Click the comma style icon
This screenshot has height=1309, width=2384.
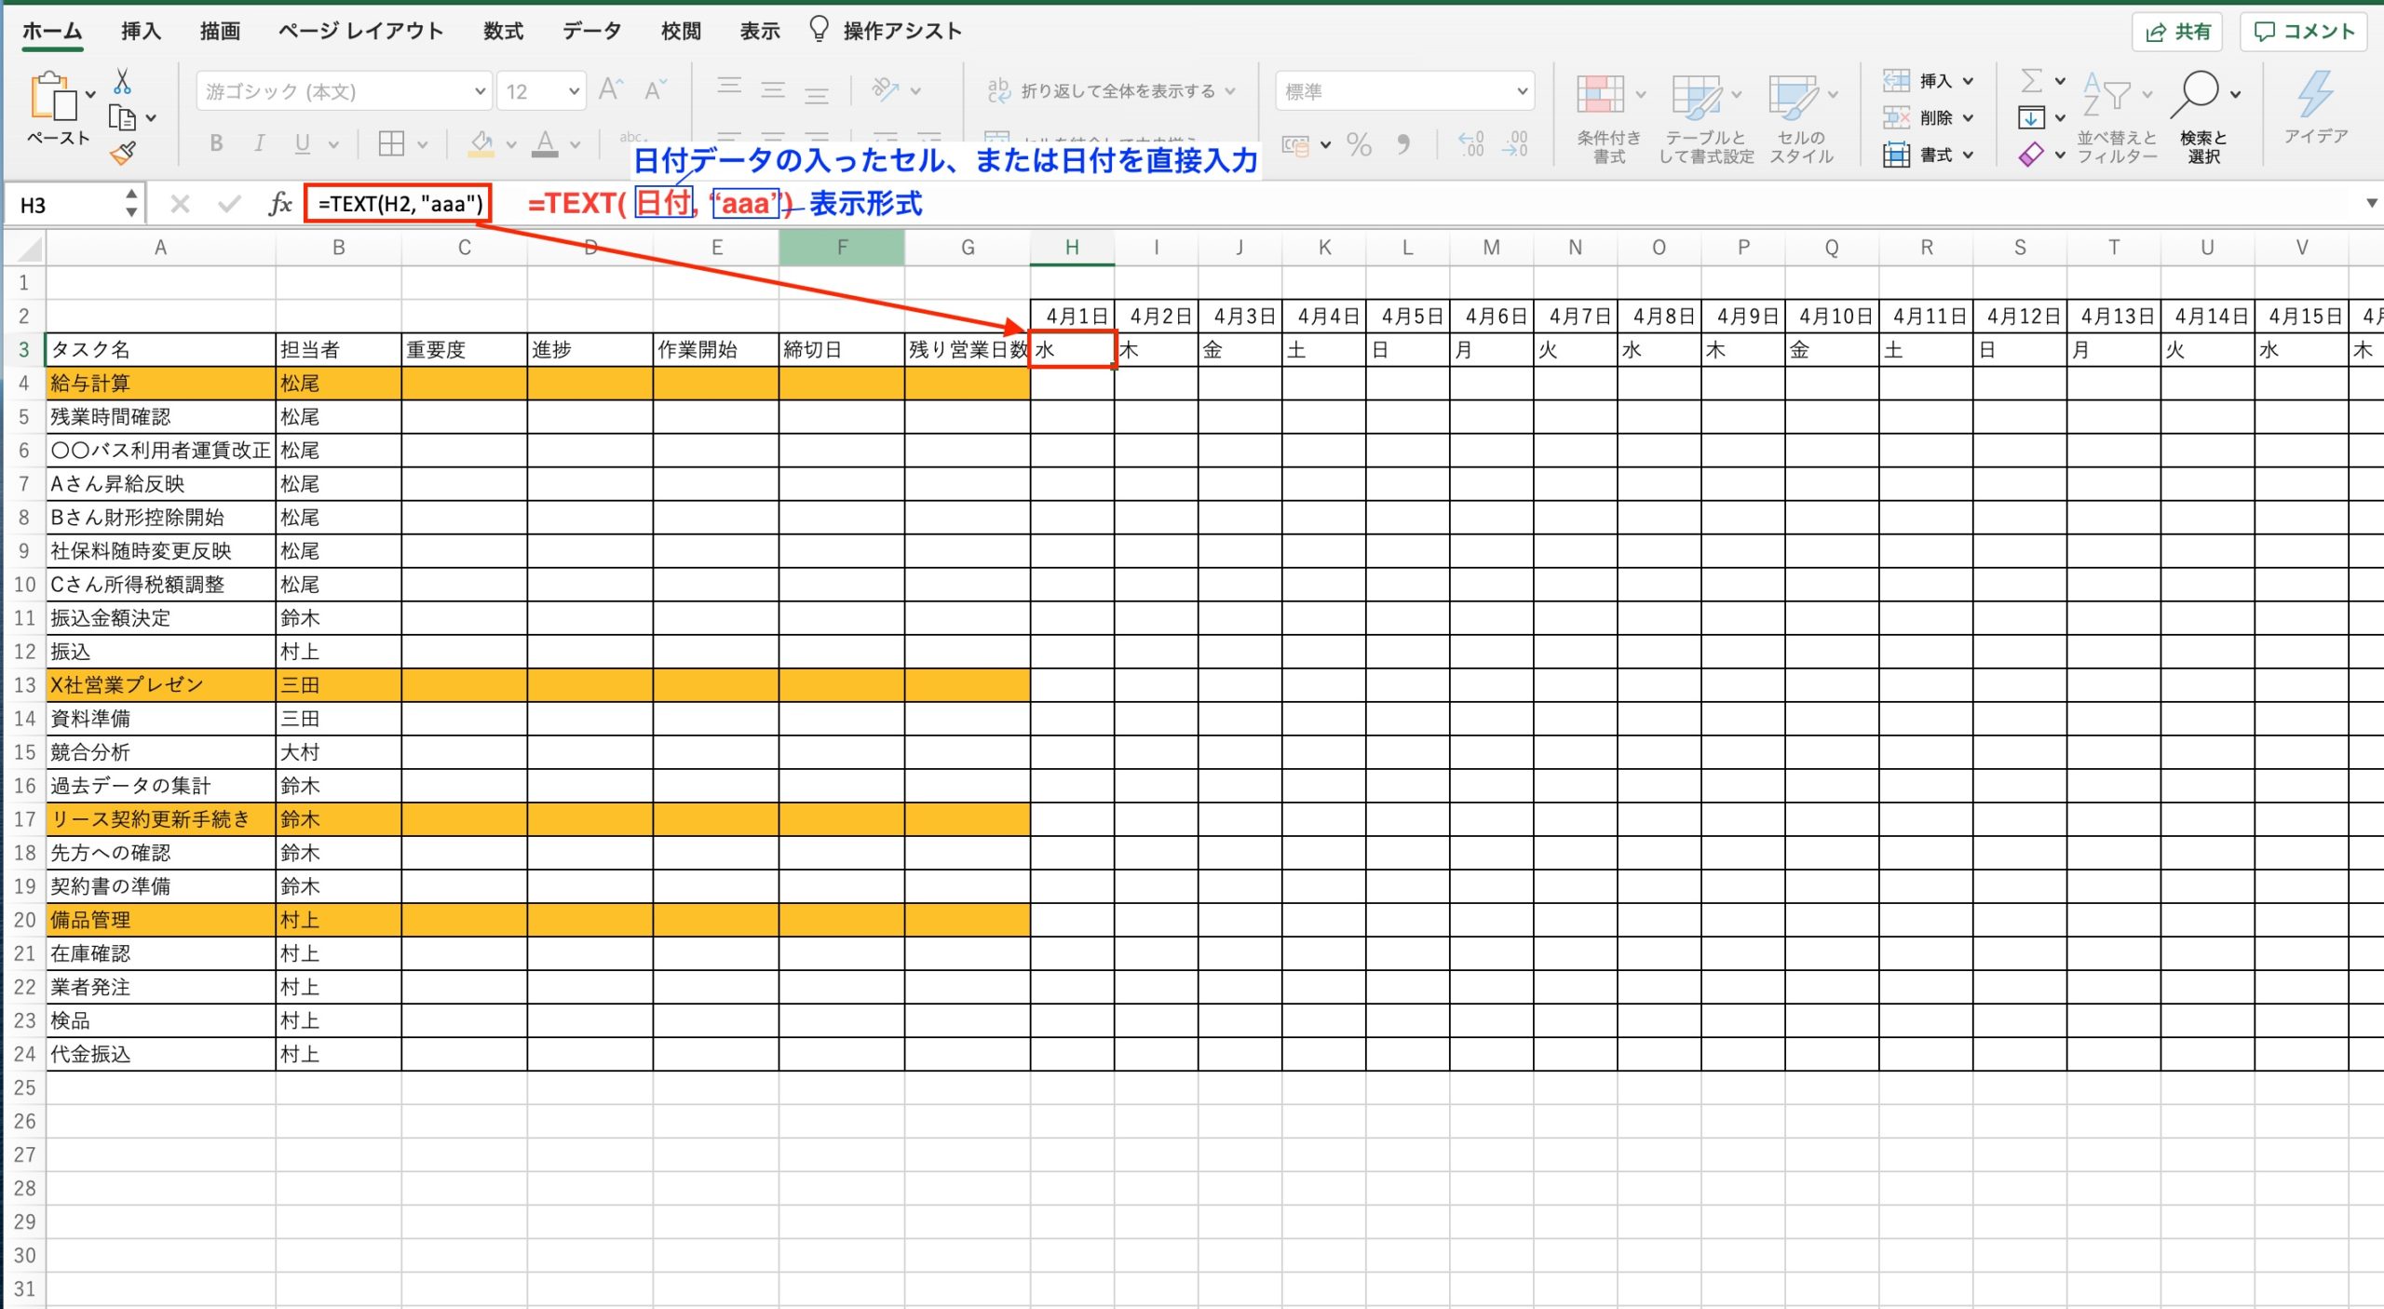coord(1403,144)
